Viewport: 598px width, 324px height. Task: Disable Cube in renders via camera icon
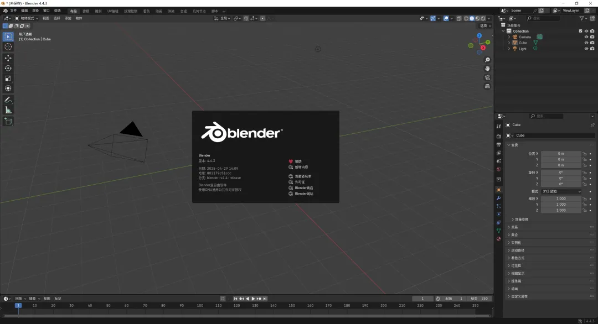pos(592,43)
